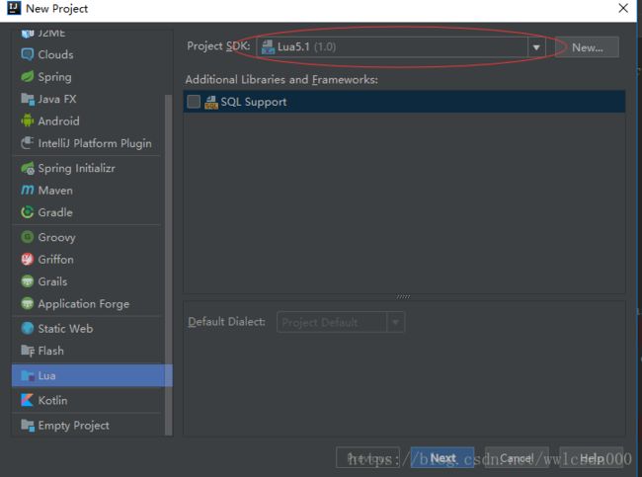Click the Lua folder icon
The width and height of the screenshot is (642, 477).
click(28, 375)
